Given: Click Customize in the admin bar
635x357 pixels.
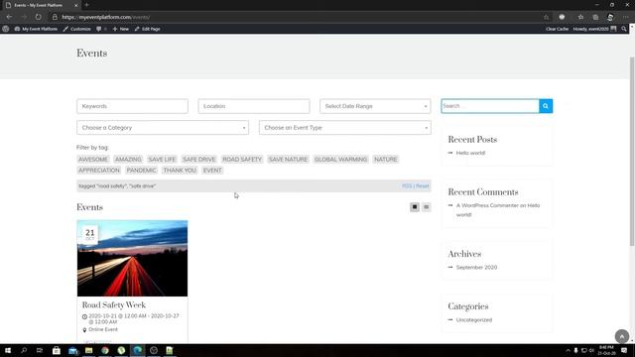Looking at the screenshot, I should [77, 29].
